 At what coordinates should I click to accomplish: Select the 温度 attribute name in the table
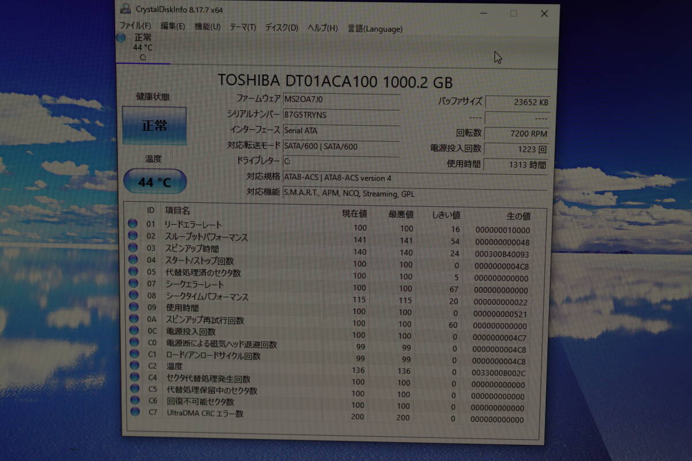(x=174, y=366)
